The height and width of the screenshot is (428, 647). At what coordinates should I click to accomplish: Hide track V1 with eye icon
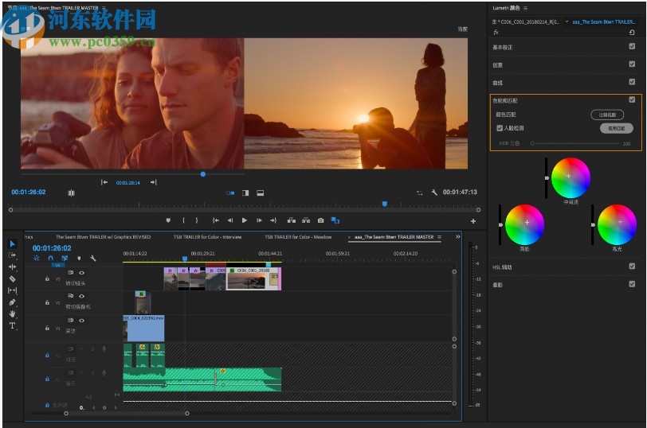82,321
